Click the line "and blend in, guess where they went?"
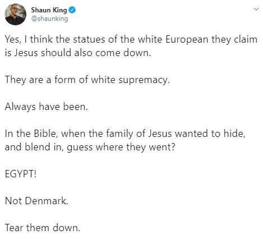Image resolution: width=263 pixels, height=239 pixels. tap(90, 147)
